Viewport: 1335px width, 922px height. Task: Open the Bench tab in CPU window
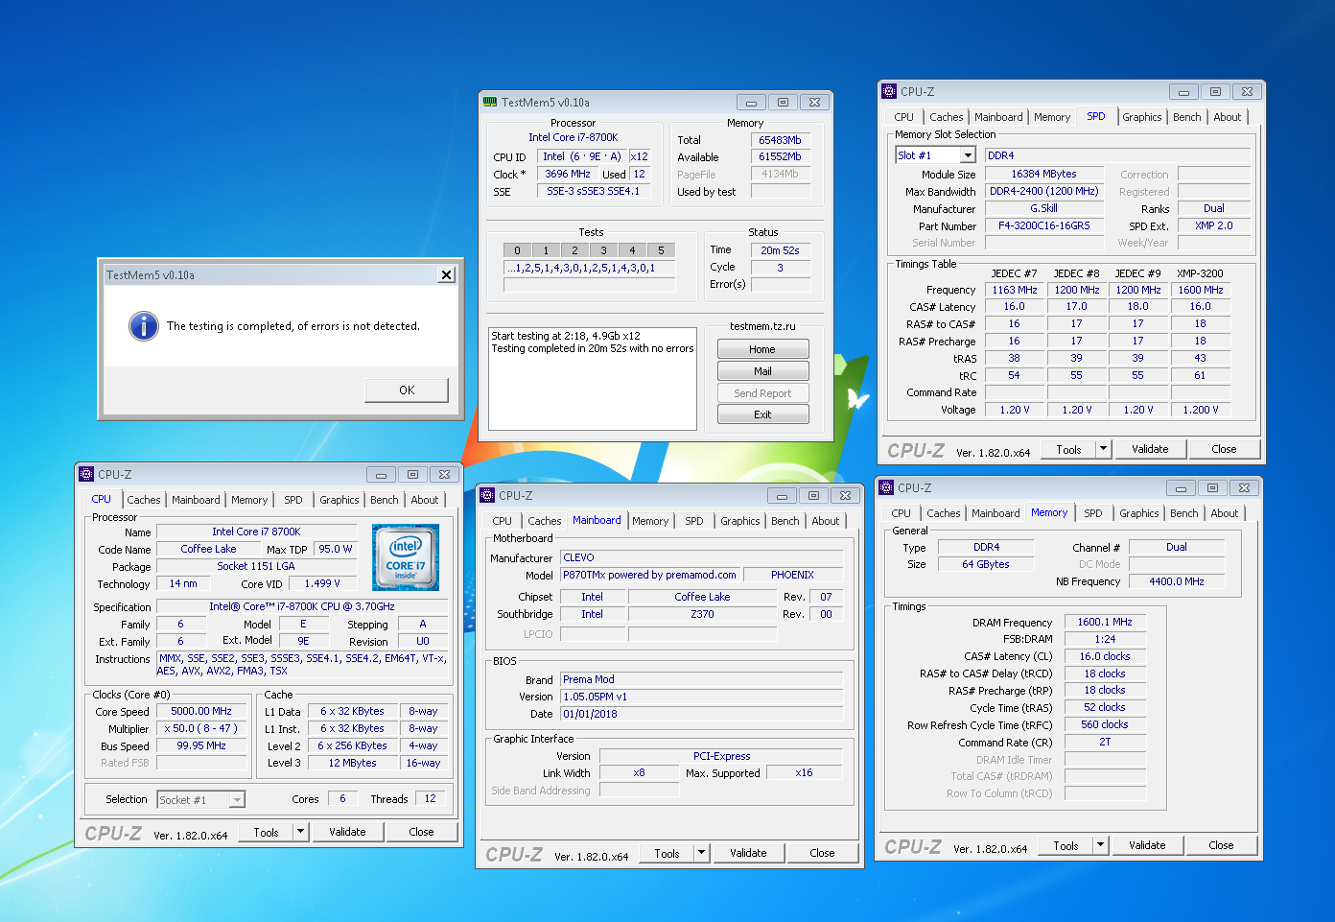(x=384, y=500)
